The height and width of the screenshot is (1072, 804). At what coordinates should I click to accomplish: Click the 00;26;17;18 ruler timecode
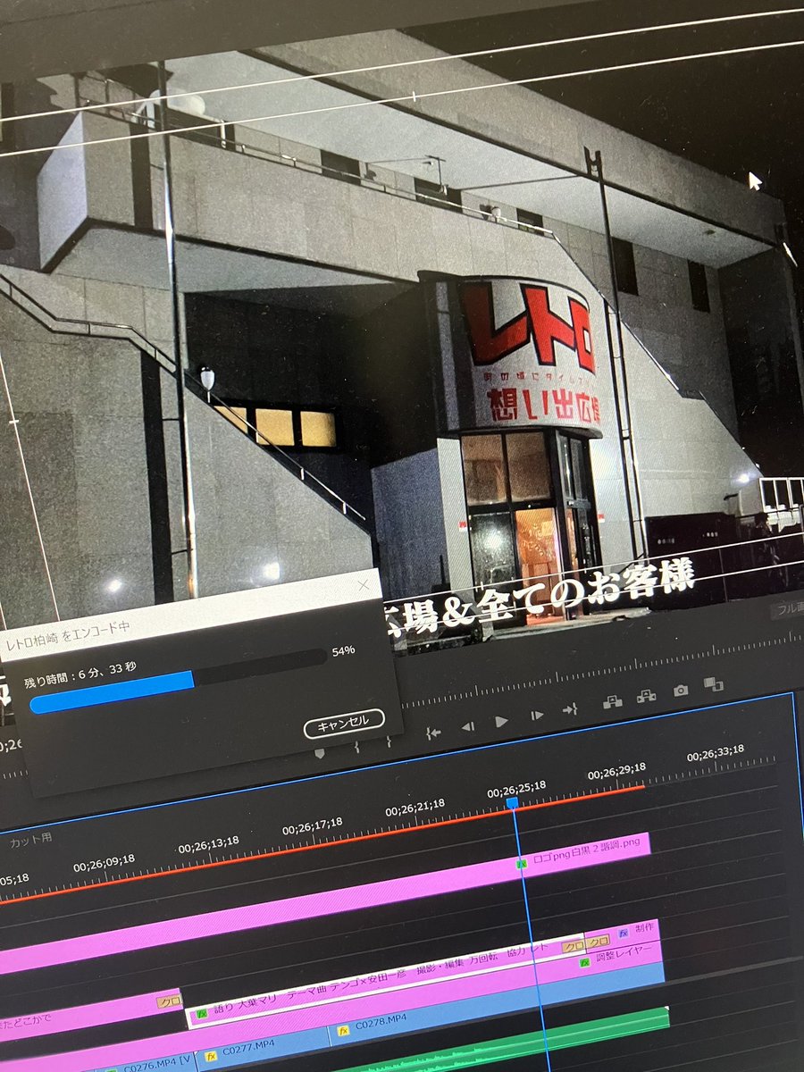tap(312, 825)
